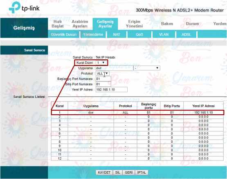Click the SİL button
227x179 pixels.
coord(117,172)
